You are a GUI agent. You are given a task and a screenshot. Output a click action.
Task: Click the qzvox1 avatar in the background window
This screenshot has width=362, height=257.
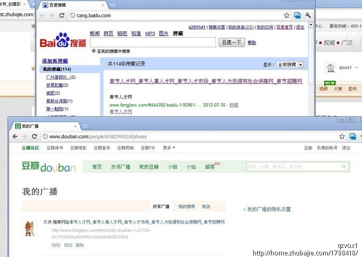coord(331,68)
